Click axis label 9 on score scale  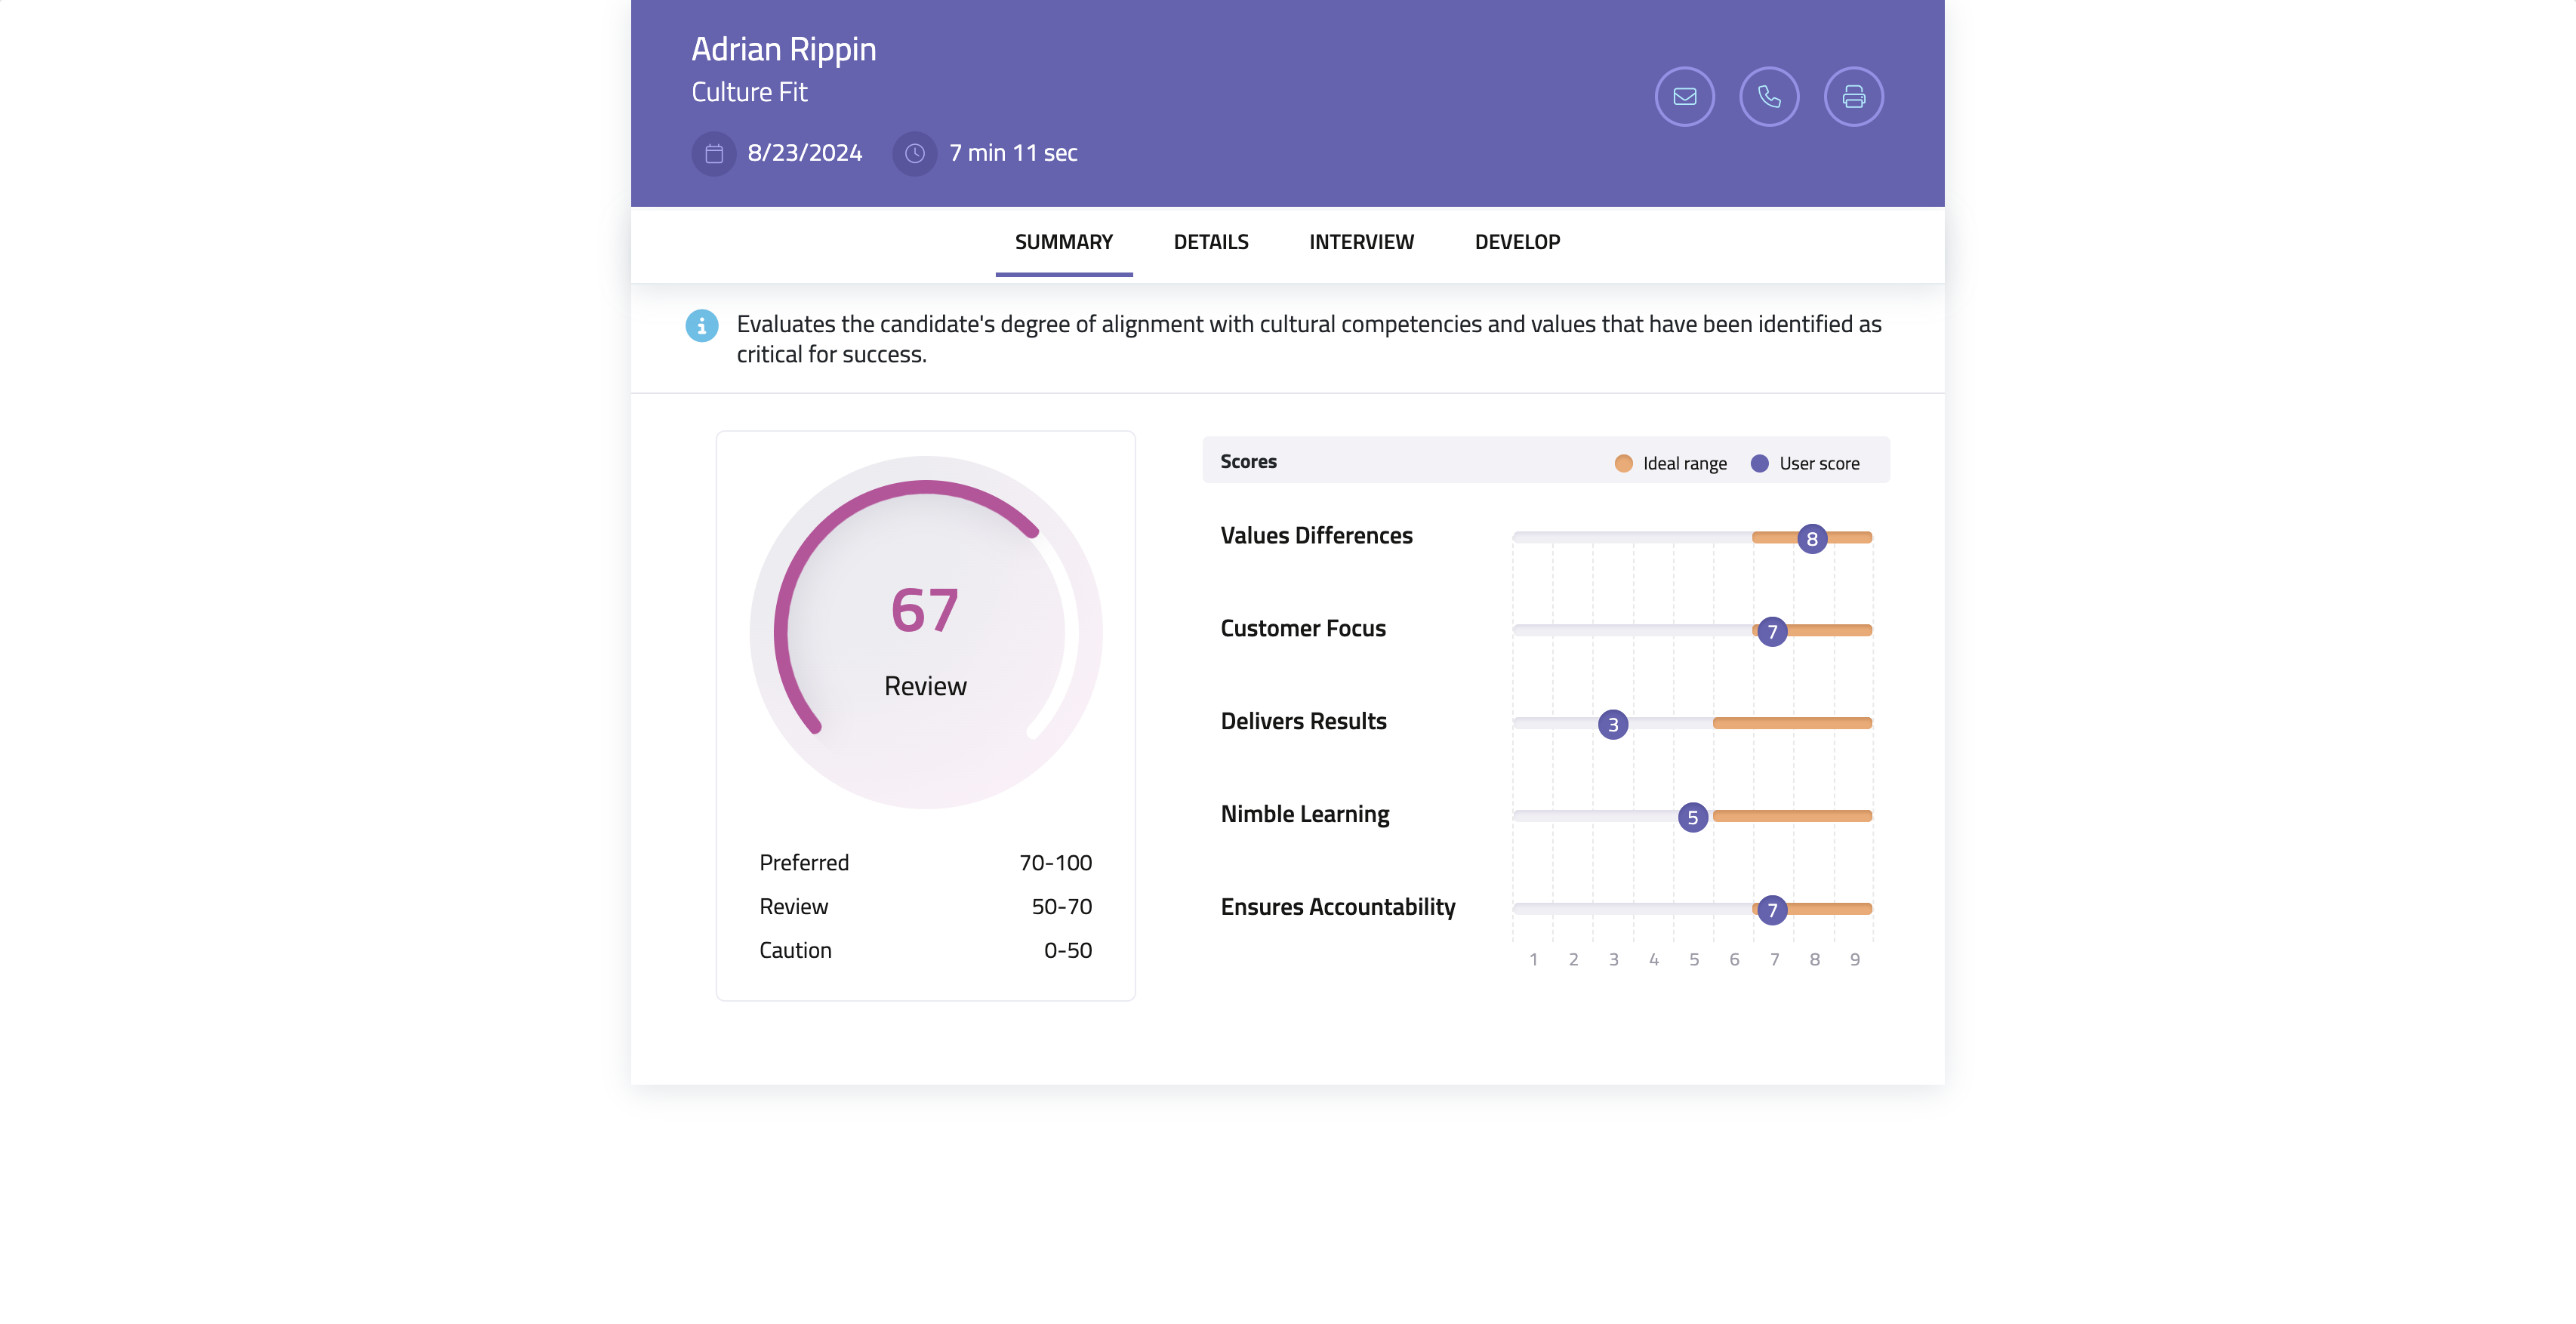1854,960
